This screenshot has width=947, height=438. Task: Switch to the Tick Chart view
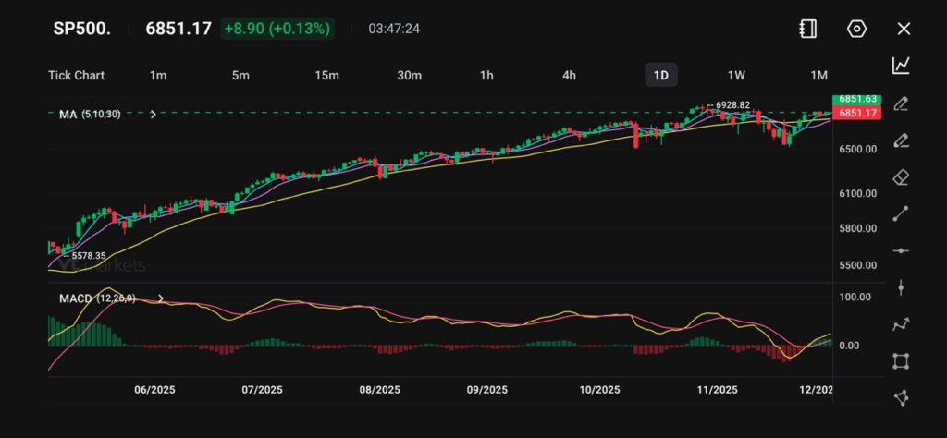(76, 75)
